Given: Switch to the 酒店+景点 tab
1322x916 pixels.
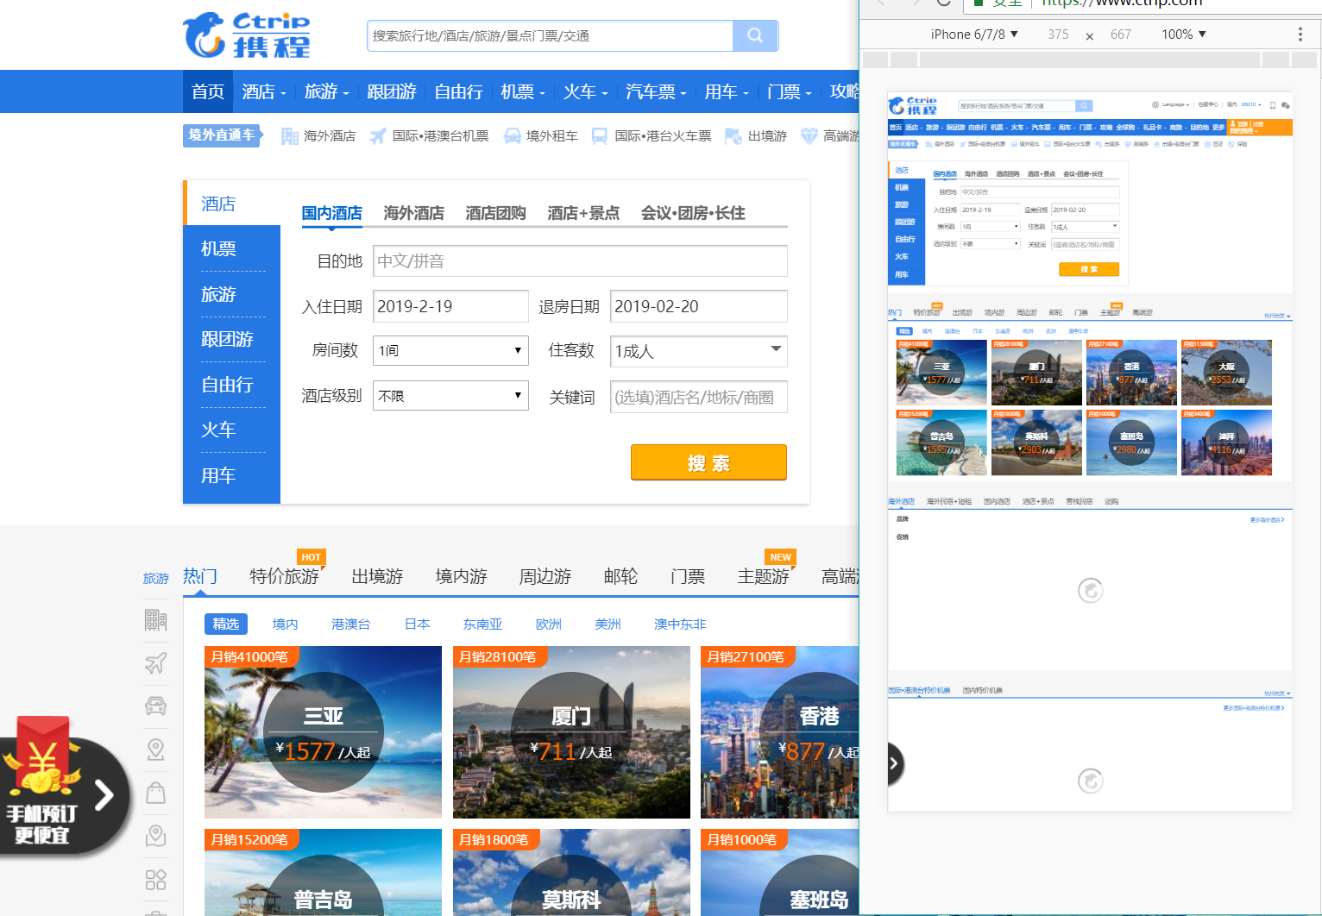Looking at the screenshot, I should (583, 213).
